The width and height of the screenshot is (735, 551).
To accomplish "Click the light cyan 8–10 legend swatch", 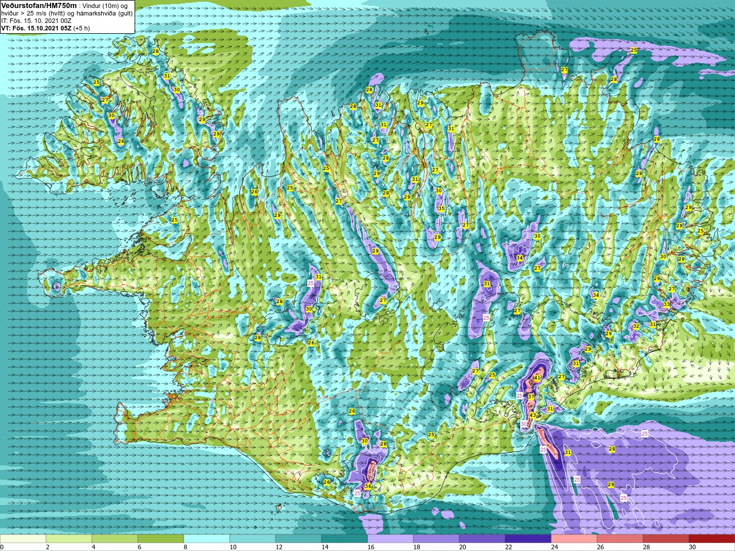I will click(x=207, y=539).
